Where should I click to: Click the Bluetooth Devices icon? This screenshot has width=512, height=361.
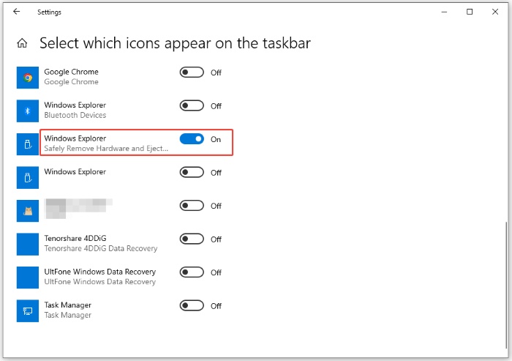pyautogui.click(x=28, y=111)
